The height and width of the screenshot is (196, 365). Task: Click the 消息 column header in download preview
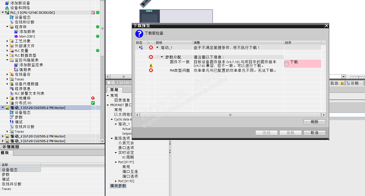click(x=238, y=43)
